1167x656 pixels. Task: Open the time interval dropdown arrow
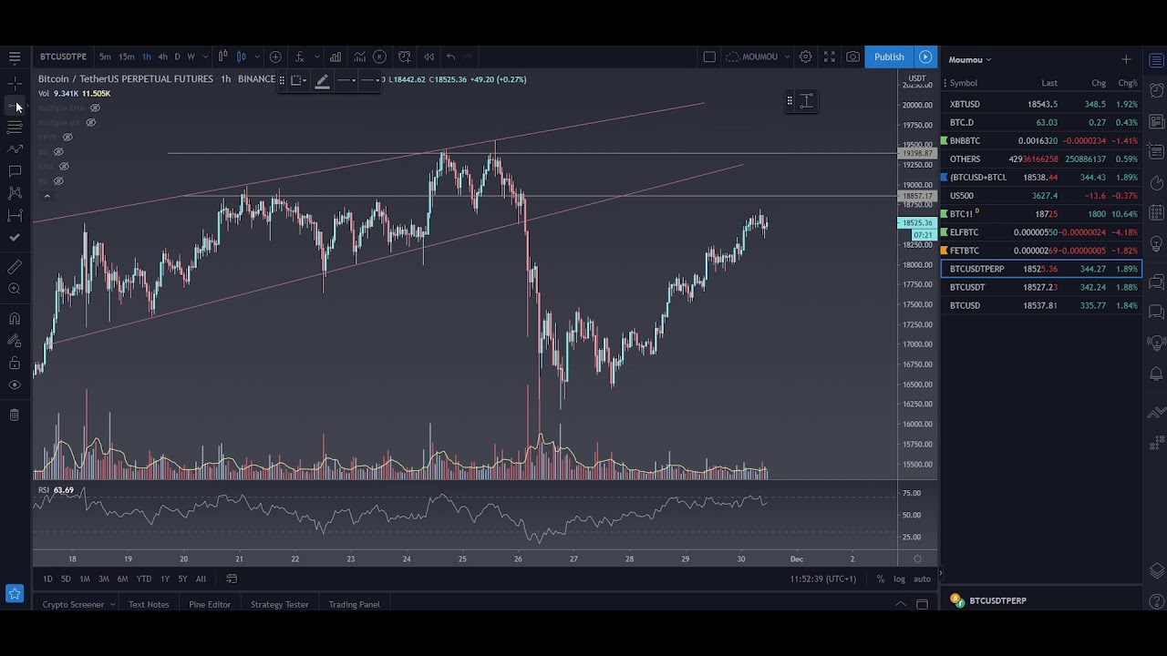pos(205,56)
